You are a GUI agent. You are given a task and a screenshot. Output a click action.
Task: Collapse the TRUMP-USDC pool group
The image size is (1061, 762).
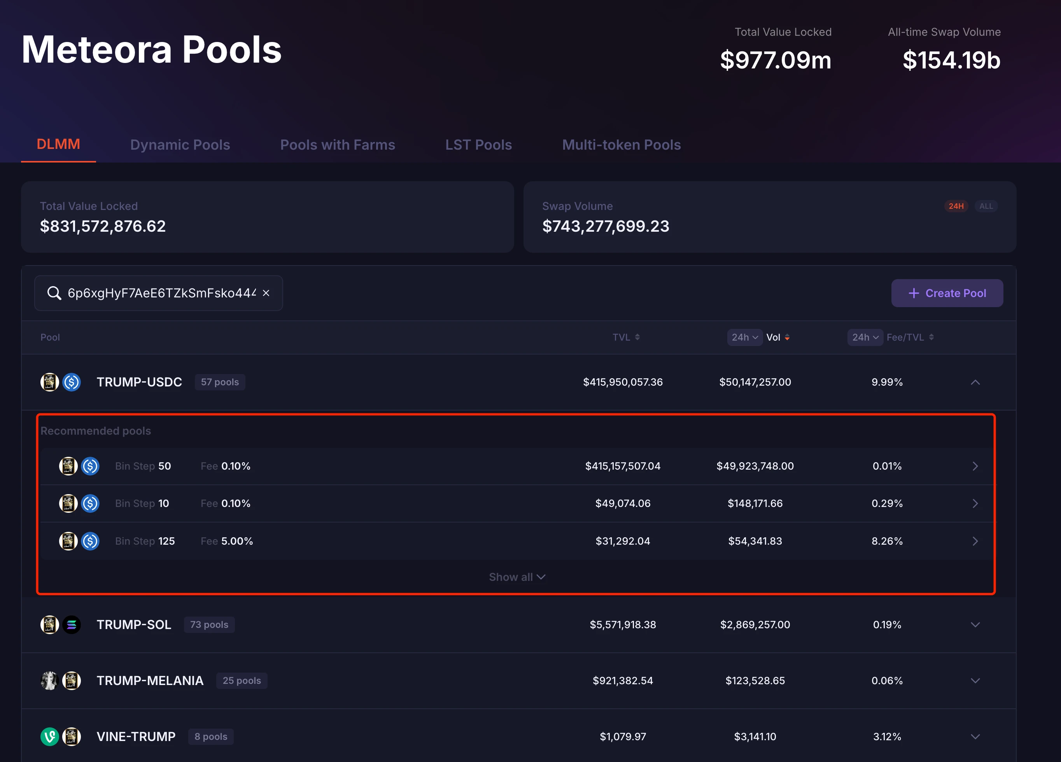[975, 382]
